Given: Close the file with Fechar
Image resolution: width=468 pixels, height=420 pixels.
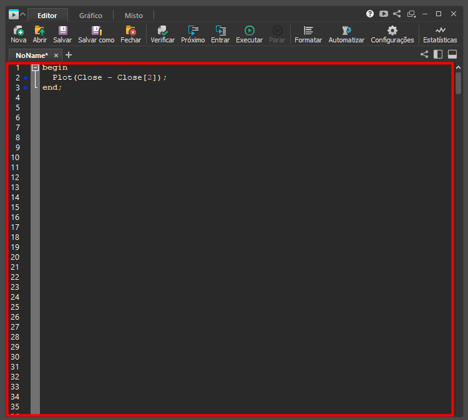Looking at the screenshot, I should point(130,34).
